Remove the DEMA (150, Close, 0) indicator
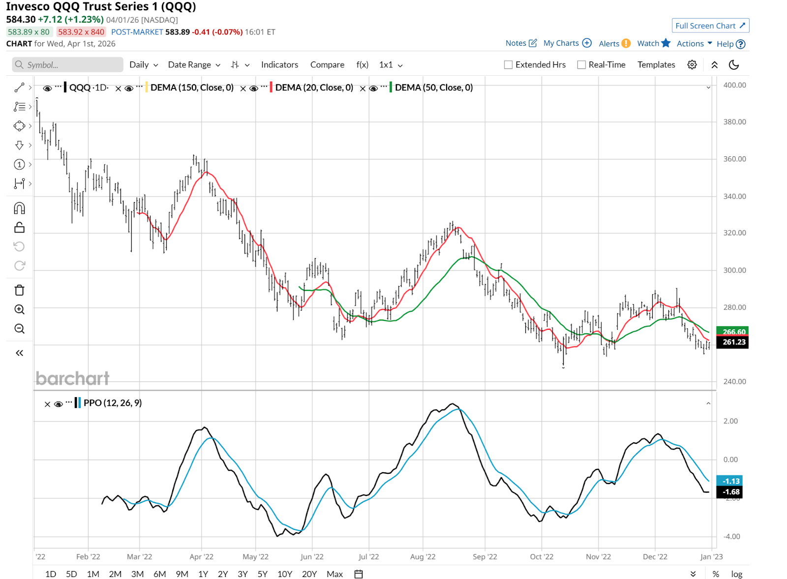 118,88
